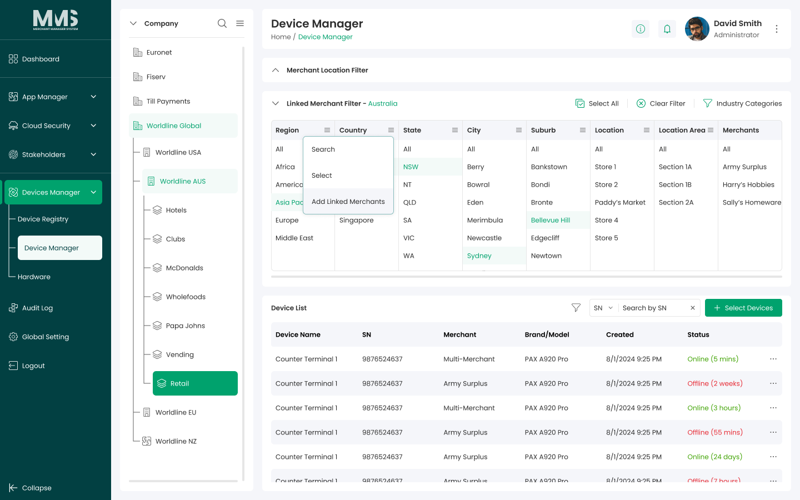Open Location column menu icon
Image resolution: width=800 pixels, height=500 pixels.
tap(647, 130)
